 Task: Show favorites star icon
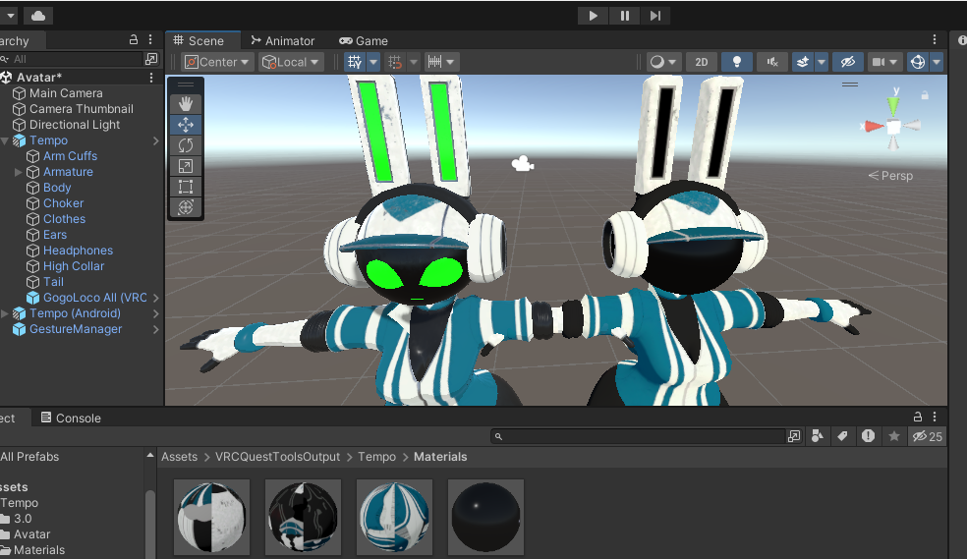(x=893, y=436)
